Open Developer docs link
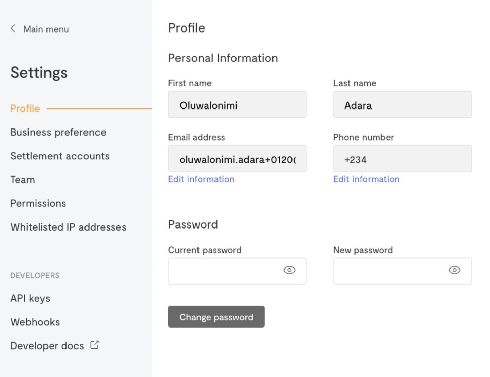This screenshot has width=490, height=377. pyautogui.click(x=47, y=346)
